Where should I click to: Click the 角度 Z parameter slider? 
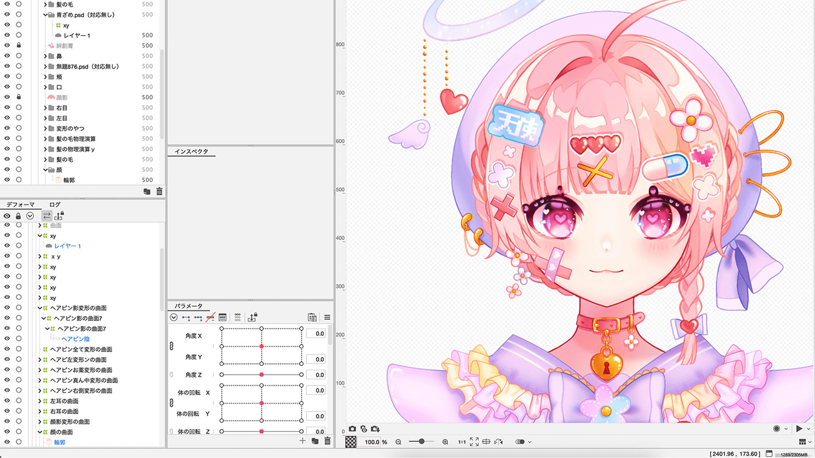(261, 375)
